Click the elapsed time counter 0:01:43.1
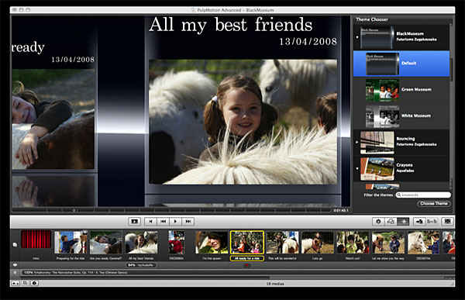This screenshot has width=465, height=300. pyautogui.click(x=341, y=210)
